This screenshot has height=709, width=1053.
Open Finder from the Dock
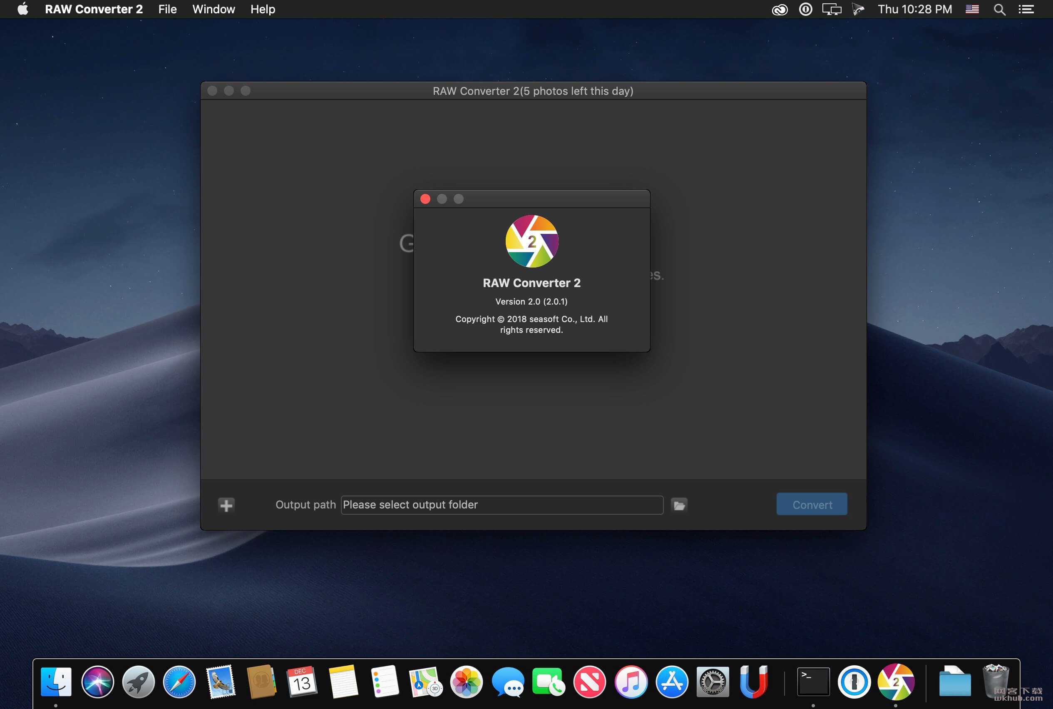coord(56,682)
